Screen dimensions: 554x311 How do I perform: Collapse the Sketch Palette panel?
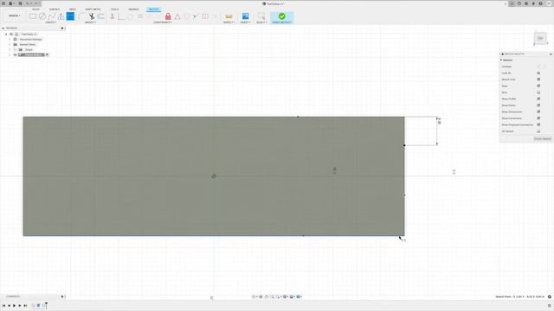coord(551,54)
